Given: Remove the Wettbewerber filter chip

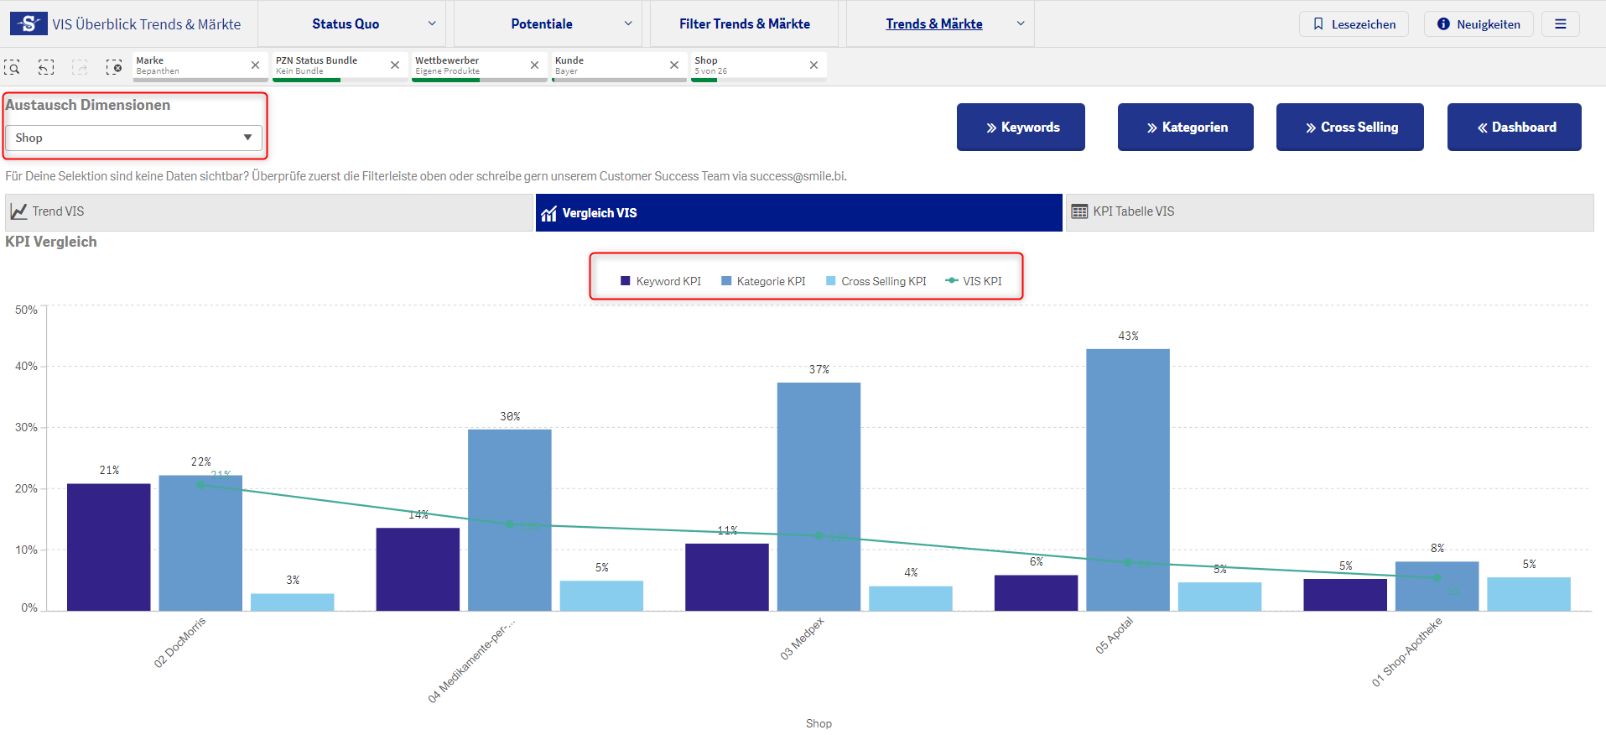Looking at the screenshot, I should tap(534, 65).
